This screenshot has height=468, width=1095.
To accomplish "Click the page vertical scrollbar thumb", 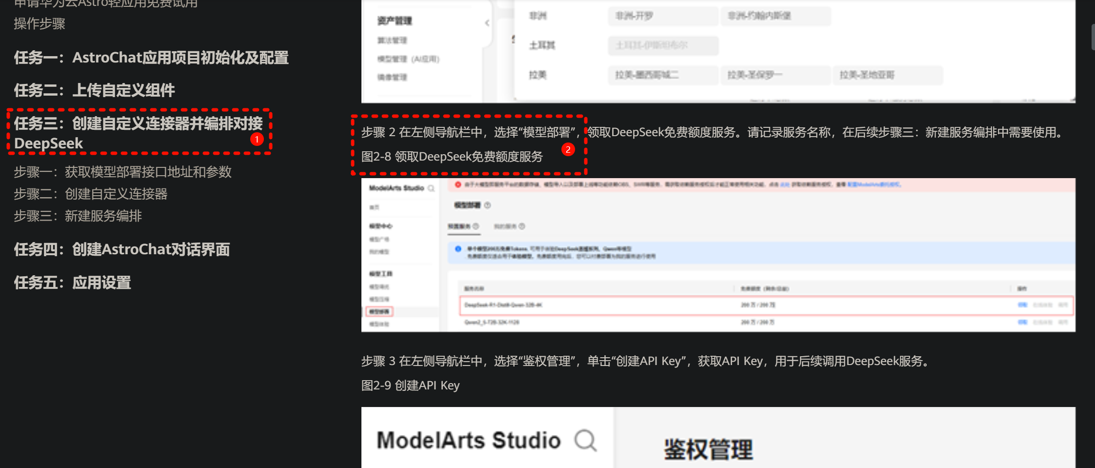I will [1093, 37].
